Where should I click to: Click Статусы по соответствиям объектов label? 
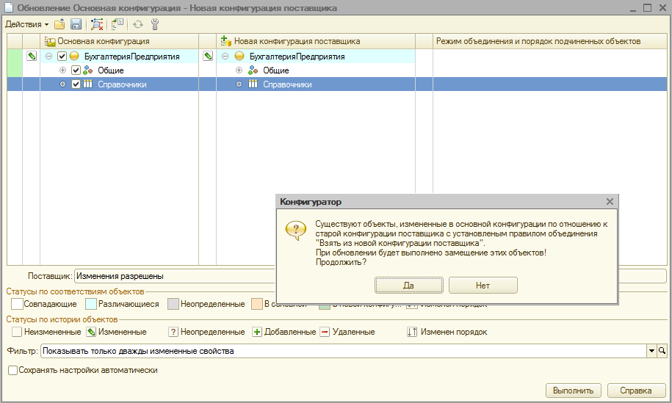[75, 291]
